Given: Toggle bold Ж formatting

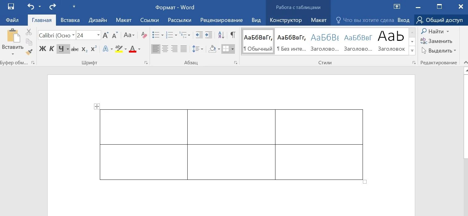Looking at the screenshot, I should coord(42,49).
